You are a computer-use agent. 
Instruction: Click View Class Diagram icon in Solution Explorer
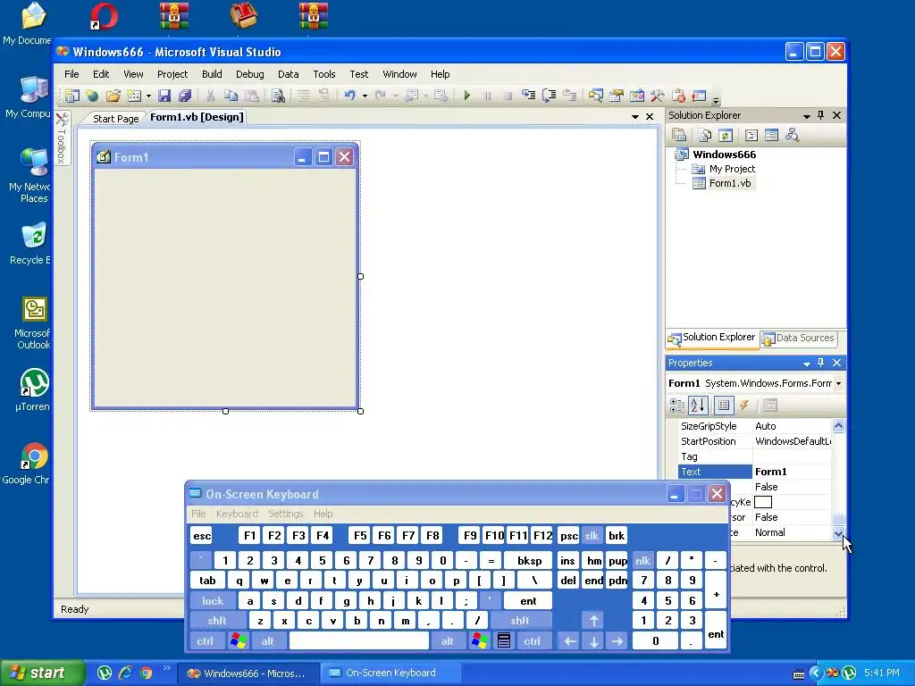[792, 136]
